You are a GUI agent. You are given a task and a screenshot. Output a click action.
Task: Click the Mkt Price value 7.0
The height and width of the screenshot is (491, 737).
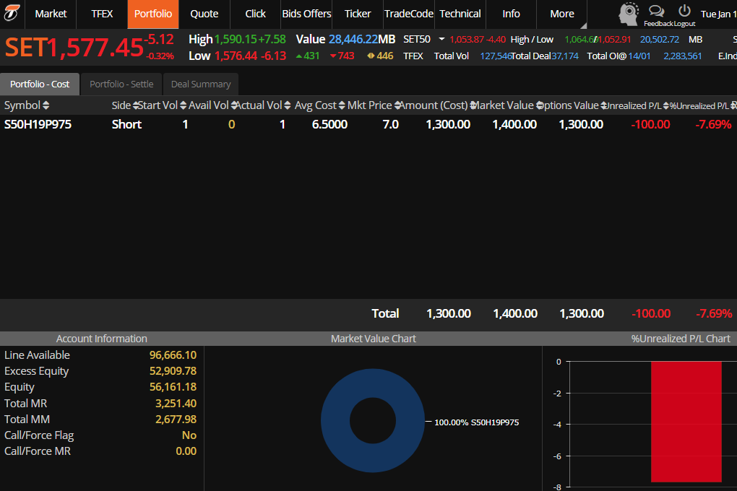tap(391, 124)
